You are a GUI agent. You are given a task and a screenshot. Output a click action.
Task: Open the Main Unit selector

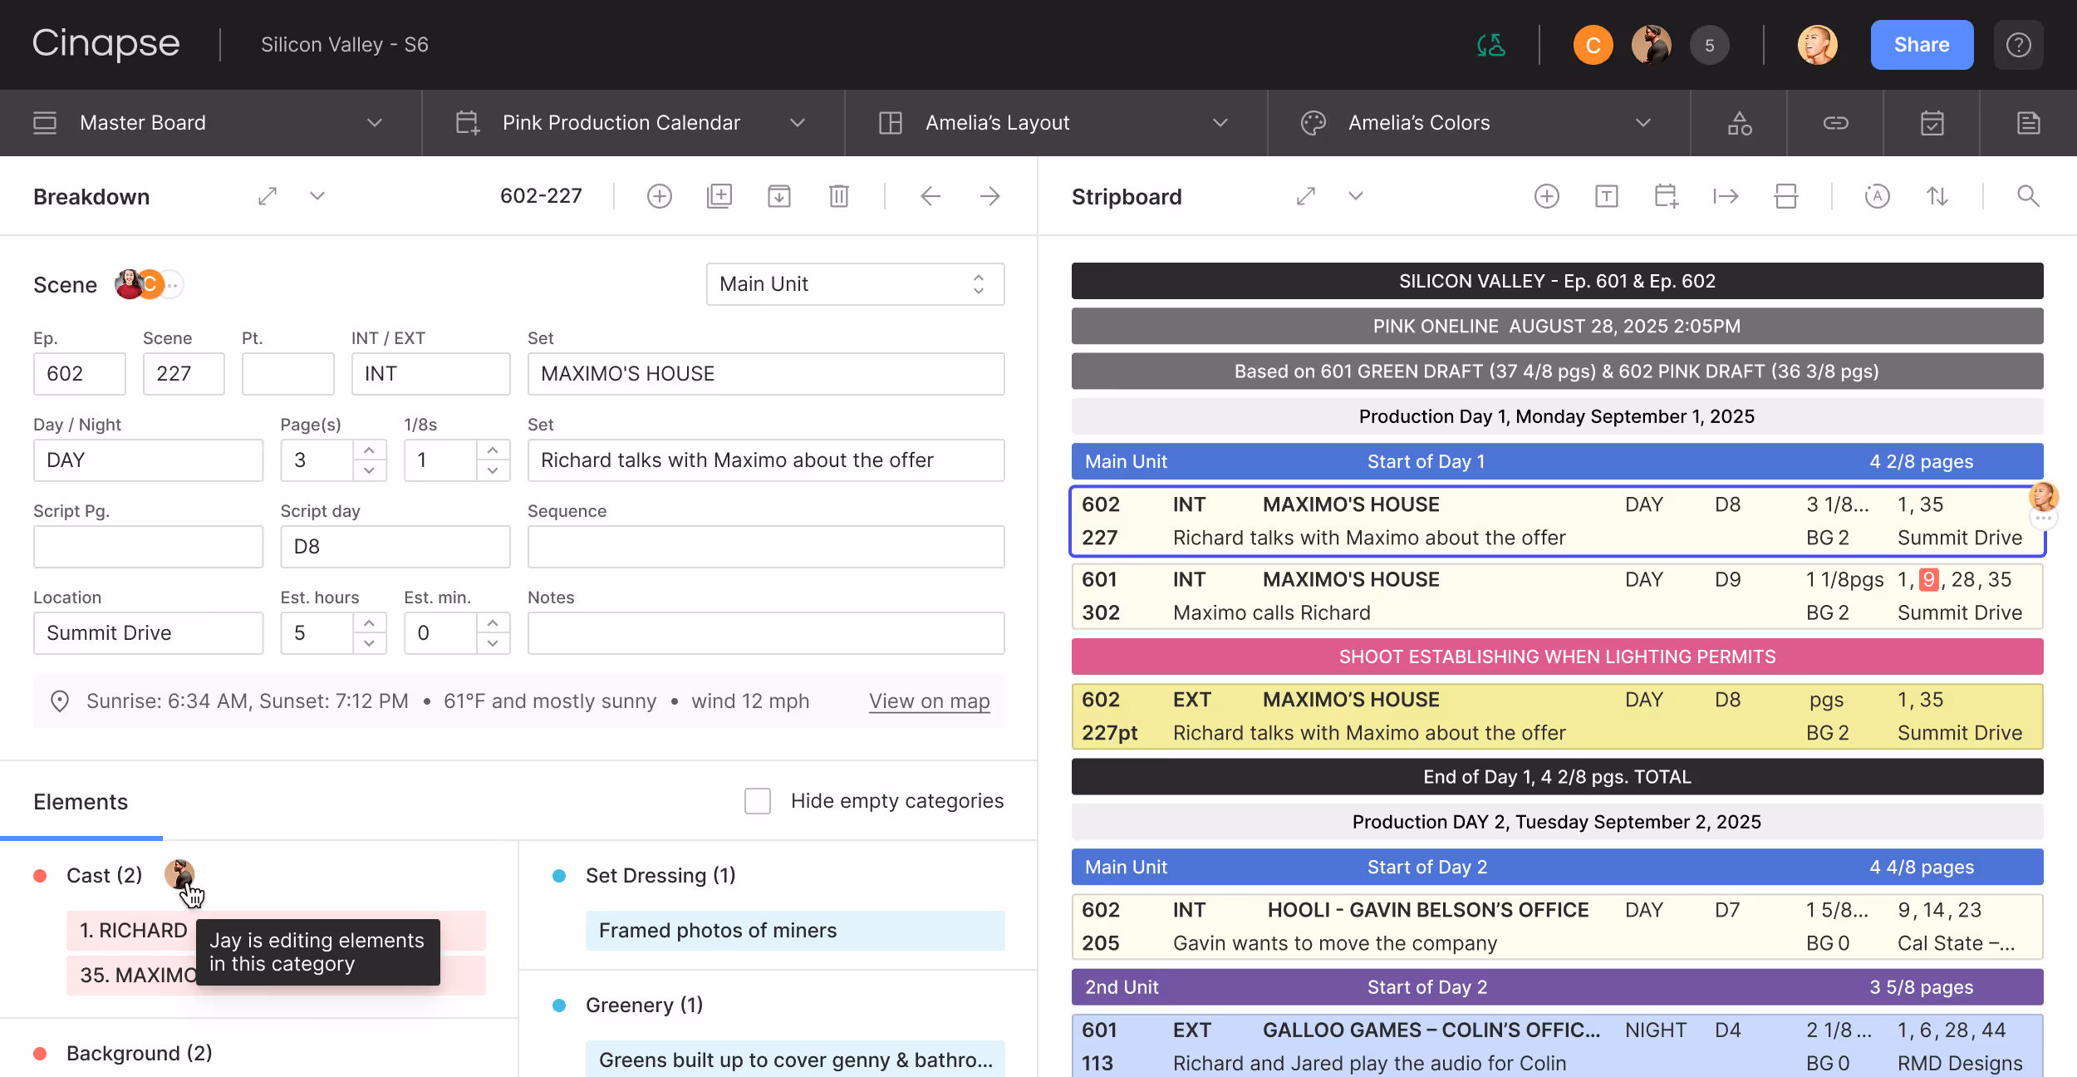[x=854, y=284]
